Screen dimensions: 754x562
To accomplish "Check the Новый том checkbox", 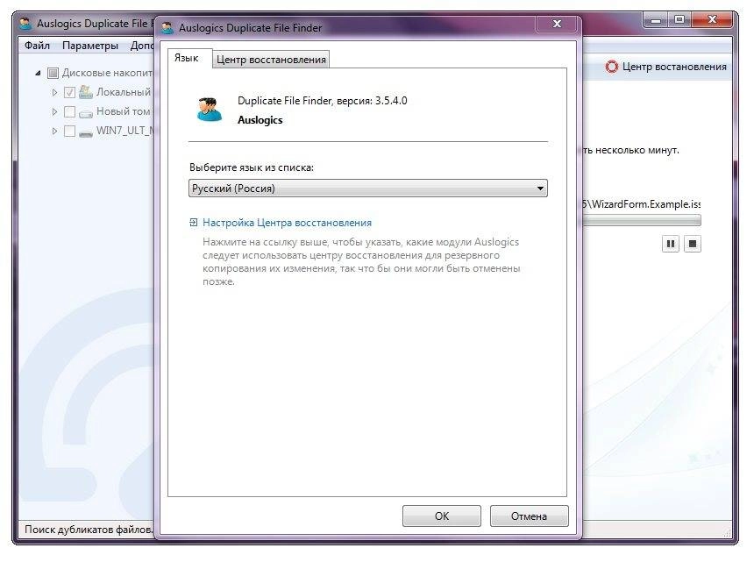I will click(x=69, y=111).
